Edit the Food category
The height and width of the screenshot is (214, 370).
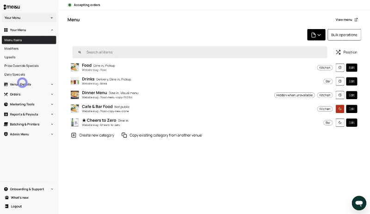point(351,67)
